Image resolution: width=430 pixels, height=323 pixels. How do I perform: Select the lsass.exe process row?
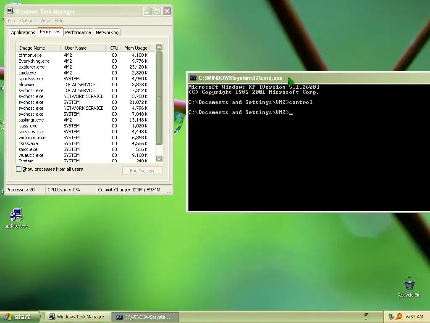(86, 126)
